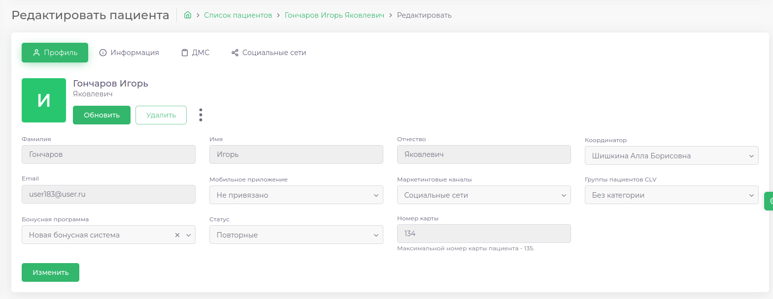Follow Гончаров Игорь Яковлевич breadcrumb link
Image resolution: width=773 pixels, height=299 pixels.
[x=334, y=15]
